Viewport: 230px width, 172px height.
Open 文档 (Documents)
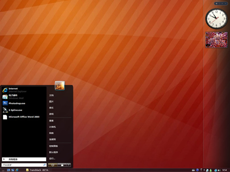point(51,95)
